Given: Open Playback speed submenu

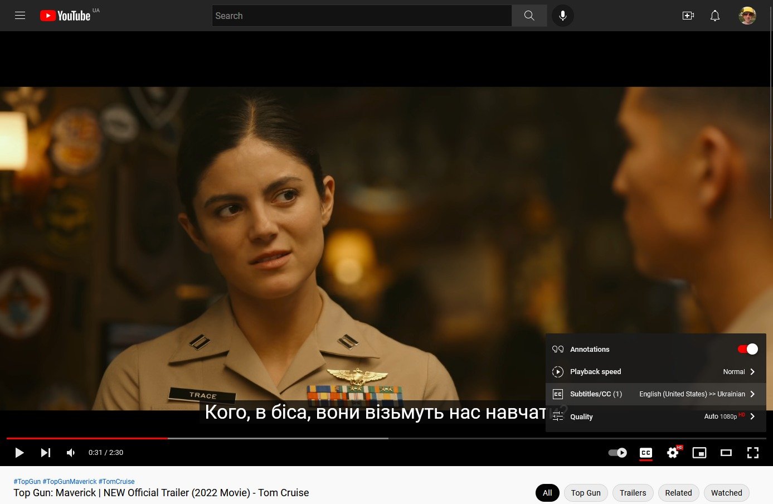Looking at the screenshot, I should [x=656, y=372].
